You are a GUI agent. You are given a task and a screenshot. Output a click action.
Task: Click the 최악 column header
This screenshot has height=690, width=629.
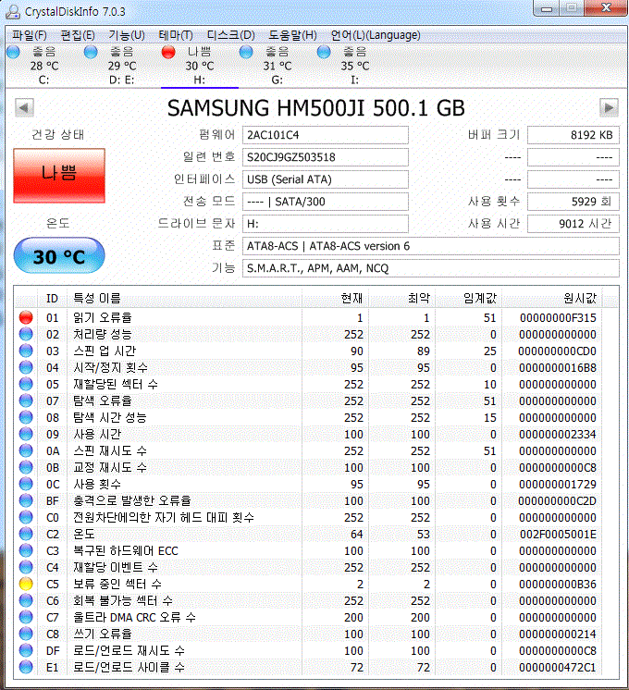coord(401,299)
